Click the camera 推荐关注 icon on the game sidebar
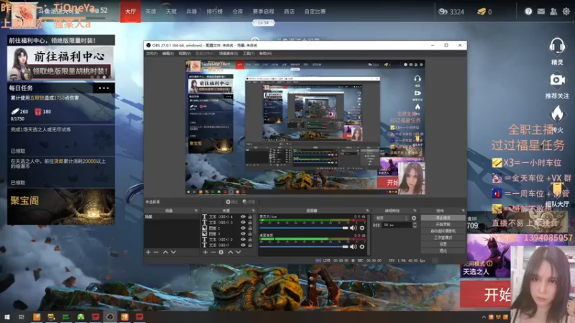 coord(557,80)
